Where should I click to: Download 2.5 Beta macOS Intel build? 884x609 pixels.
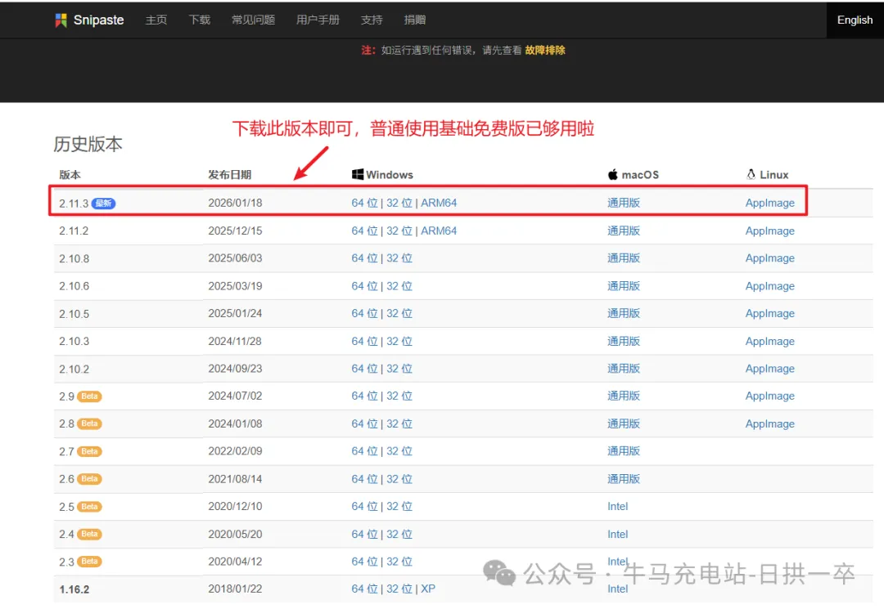pyautogui.click(x=617, y=506)
